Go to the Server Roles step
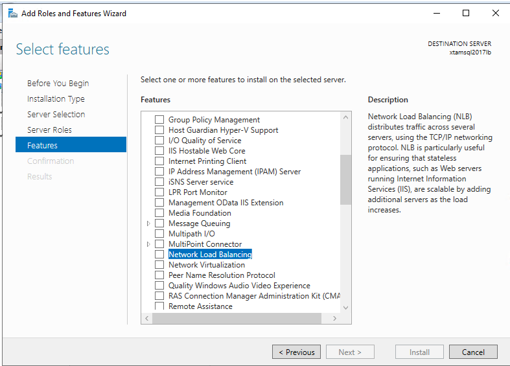The height and width of the screenshot is (366, 510). tap(49, 130)
